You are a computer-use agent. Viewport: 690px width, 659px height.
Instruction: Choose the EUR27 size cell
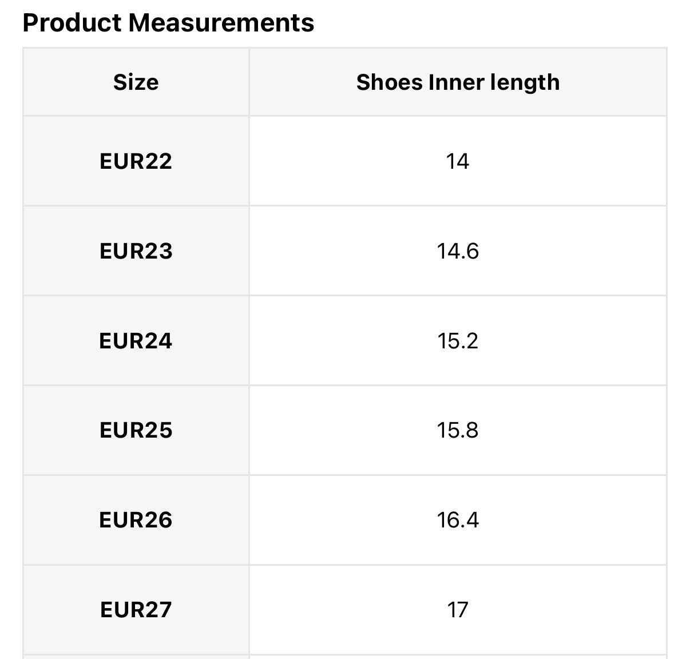pyautogui.click(x=136, y=610)
